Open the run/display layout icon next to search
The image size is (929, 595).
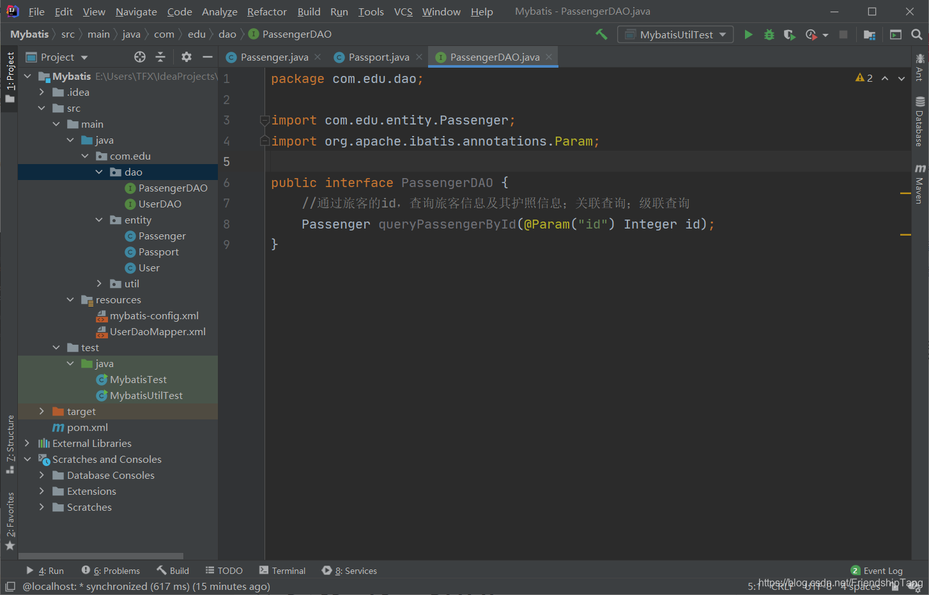[896, 34]
